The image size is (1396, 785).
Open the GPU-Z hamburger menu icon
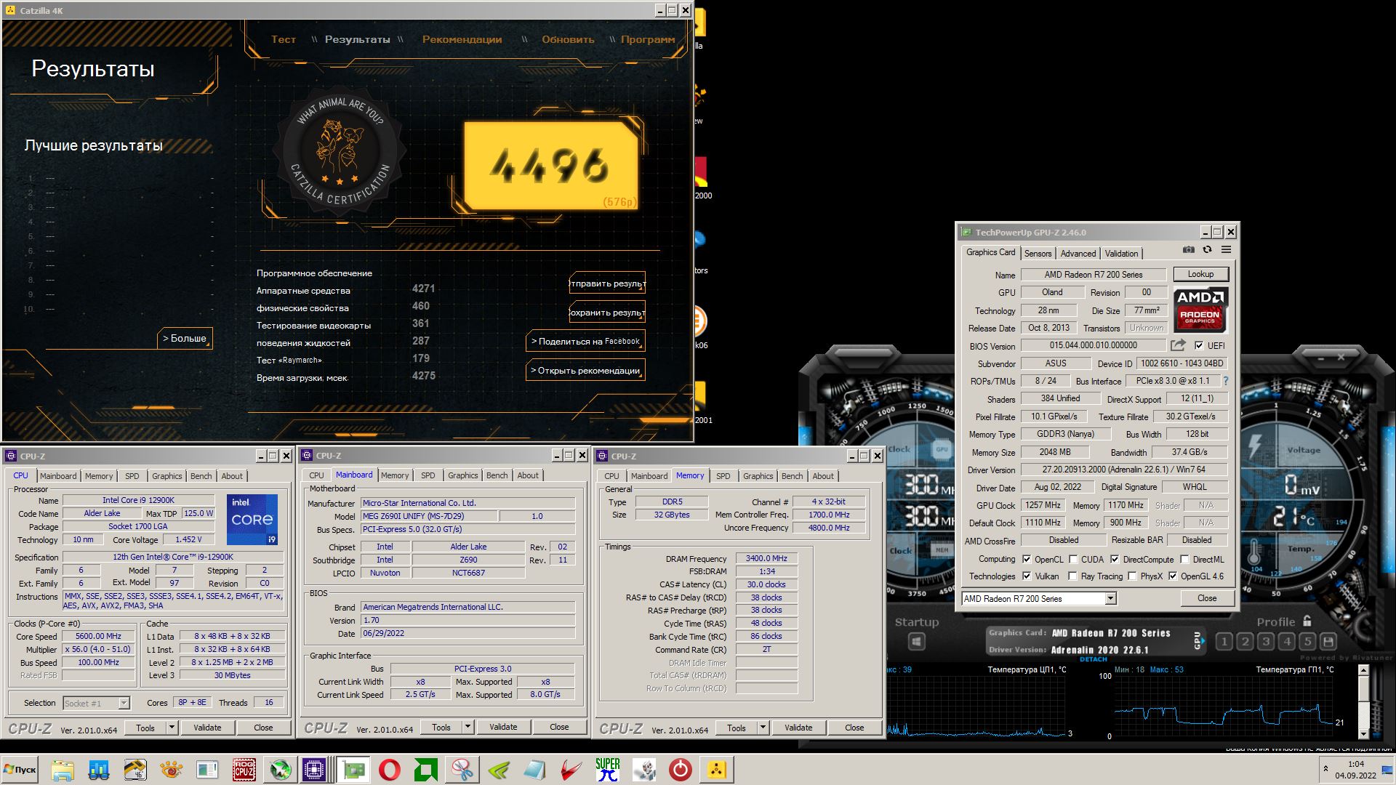1226,249
